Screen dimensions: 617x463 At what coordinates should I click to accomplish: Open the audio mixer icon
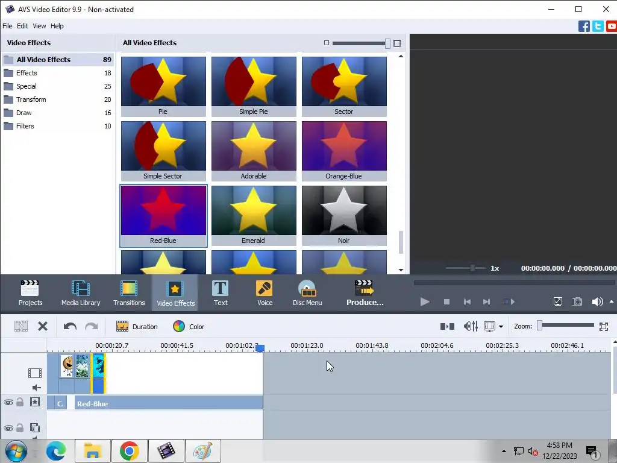(x=471, y=326)
